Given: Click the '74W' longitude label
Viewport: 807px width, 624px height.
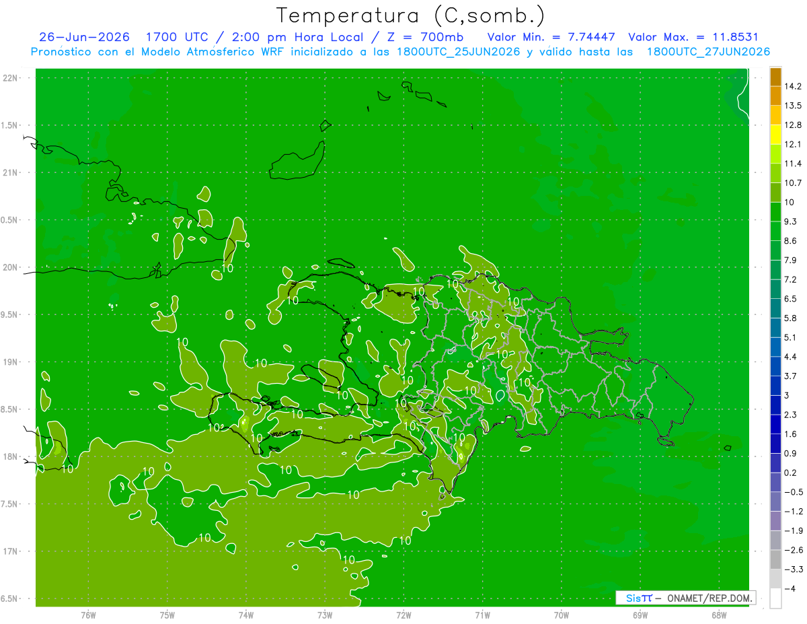Looking at the screenshot, I should pos(246,615).
